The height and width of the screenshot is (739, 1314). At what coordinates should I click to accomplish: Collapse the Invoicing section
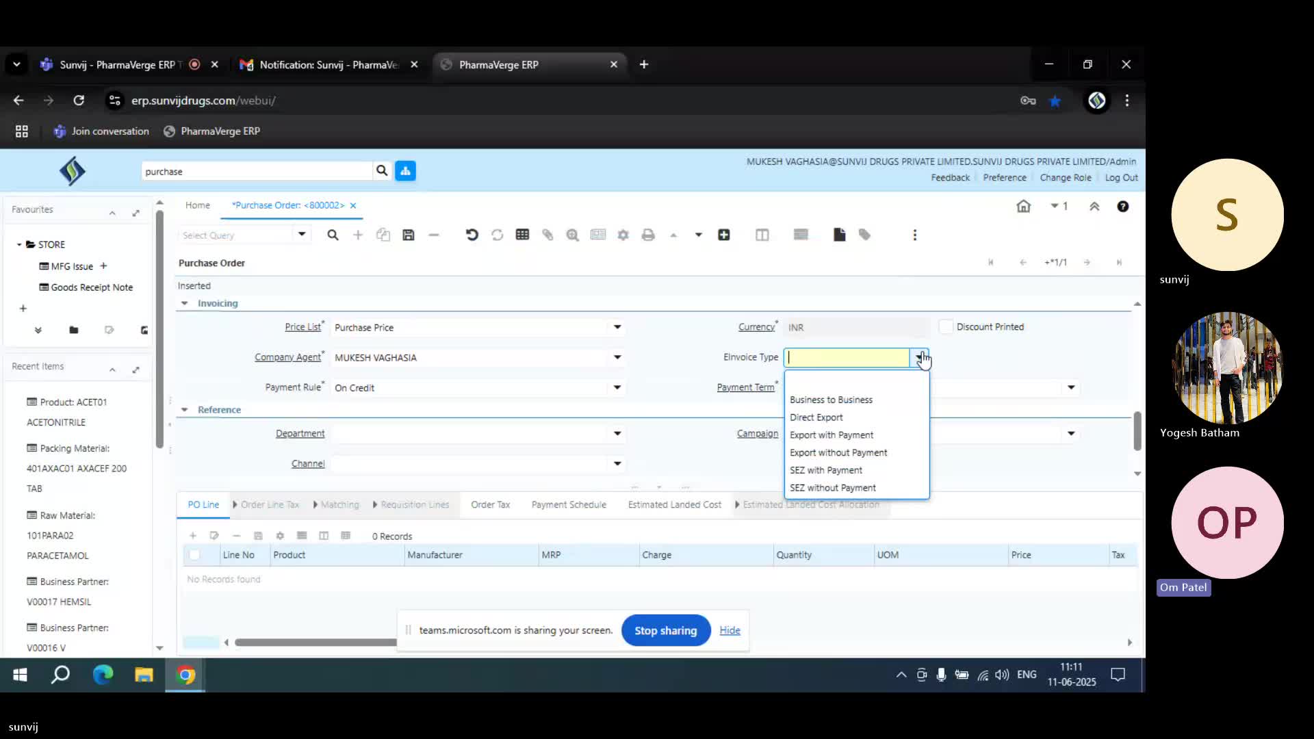click(184, 303)
